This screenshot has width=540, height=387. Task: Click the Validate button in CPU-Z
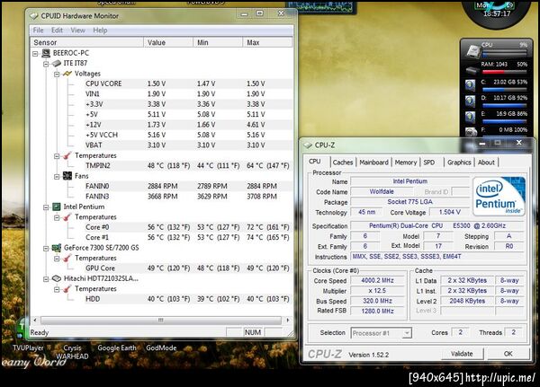[463, 354]
